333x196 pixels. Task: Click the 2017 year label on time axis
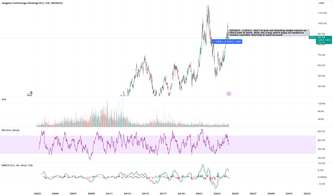[163, 194]
